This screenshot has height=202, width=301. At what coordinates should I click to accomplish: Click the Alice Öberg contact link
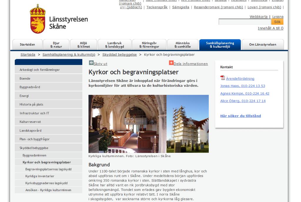[243, 101]
